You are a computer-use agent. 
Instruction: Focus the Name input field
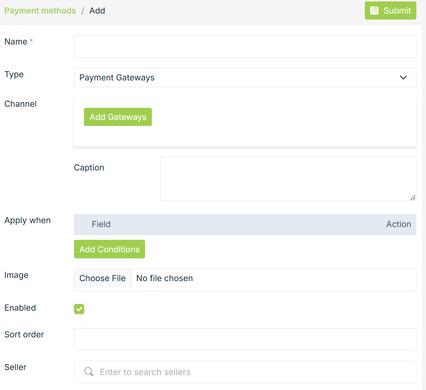pyautogui.click(x=245, y=47)
